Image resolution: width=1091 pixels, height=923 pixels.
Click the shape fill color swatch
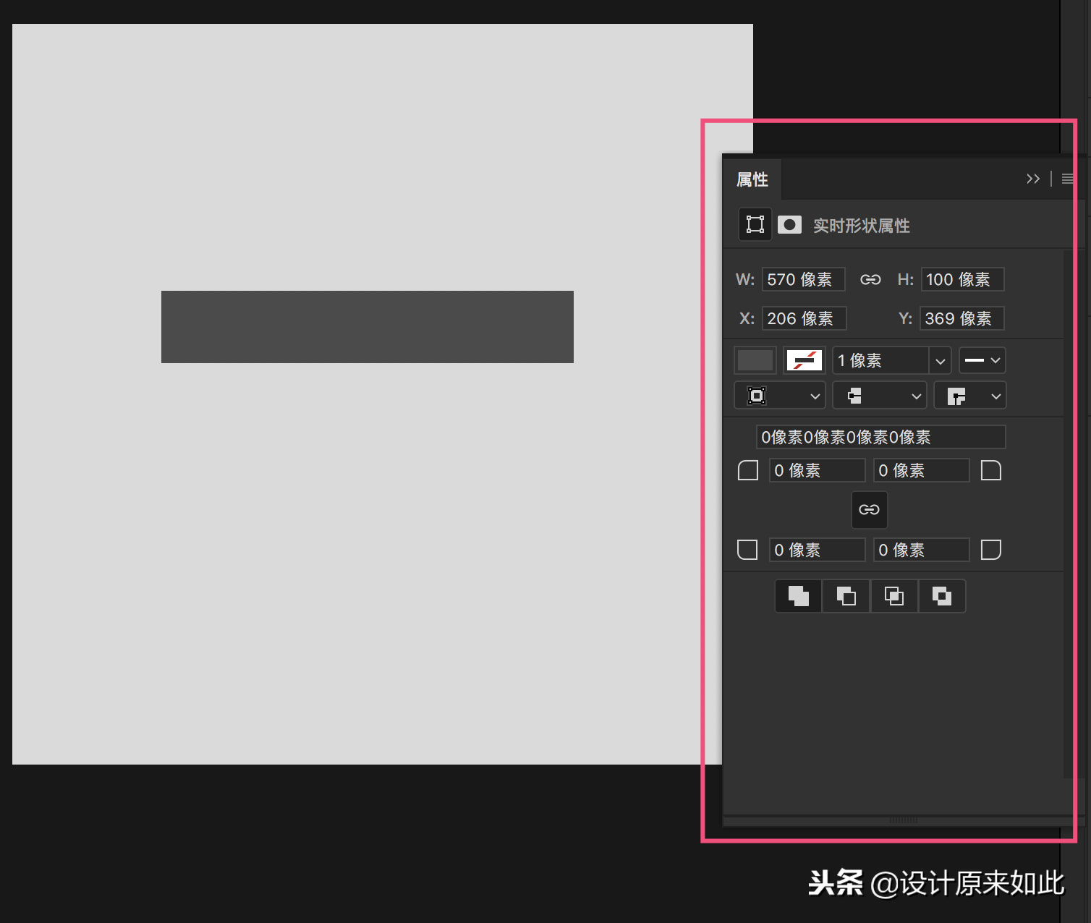(x=755, y=360)
